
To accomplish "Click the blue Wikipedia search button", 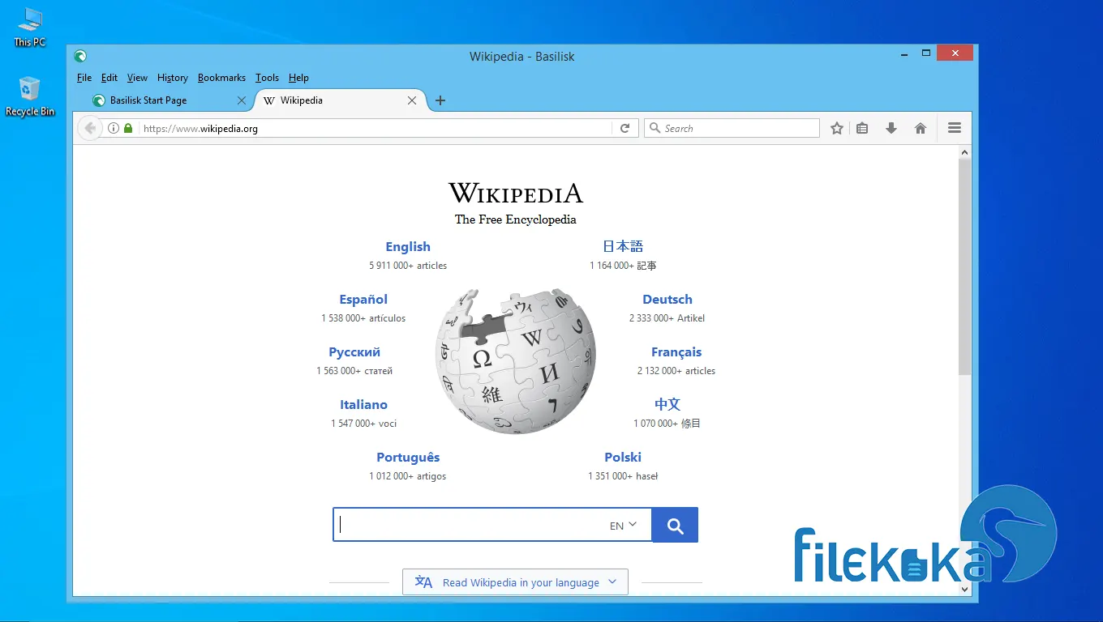I will 675,525.
